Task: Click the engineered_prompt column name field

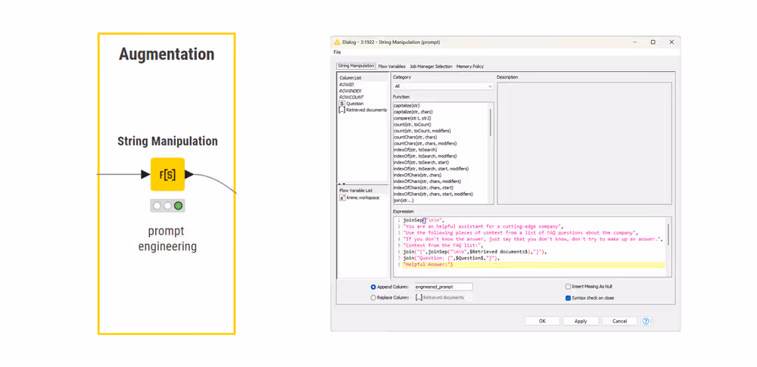Action: click(443, 288)
